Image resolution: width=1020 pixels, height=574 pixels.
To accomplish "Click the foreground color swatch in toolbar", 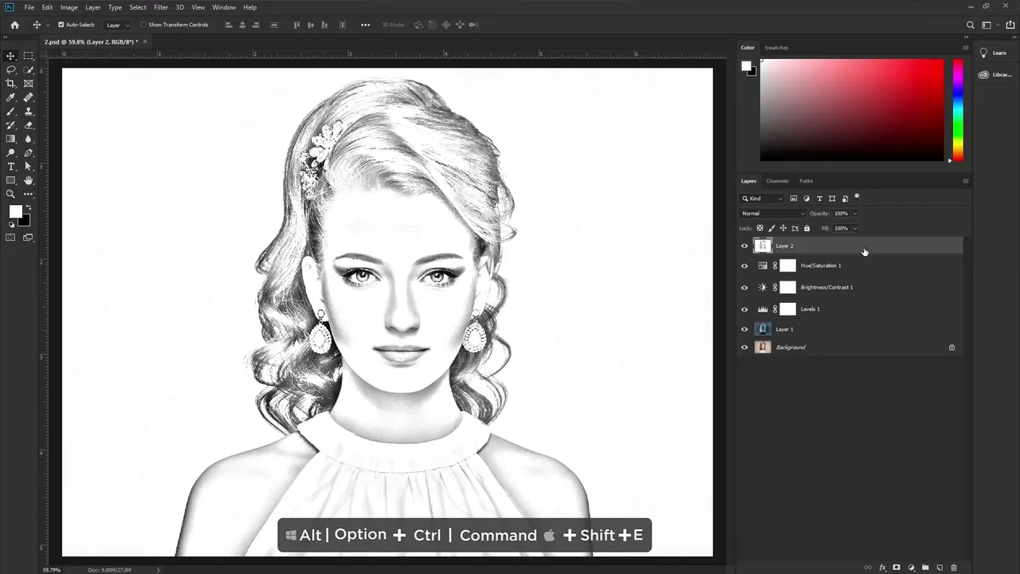I will pyautogui.click(x=15, y=211).
